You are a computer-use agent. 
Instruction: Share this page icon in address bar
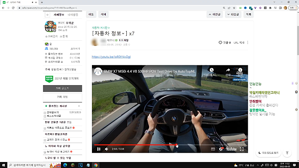[x=229, y=8]
